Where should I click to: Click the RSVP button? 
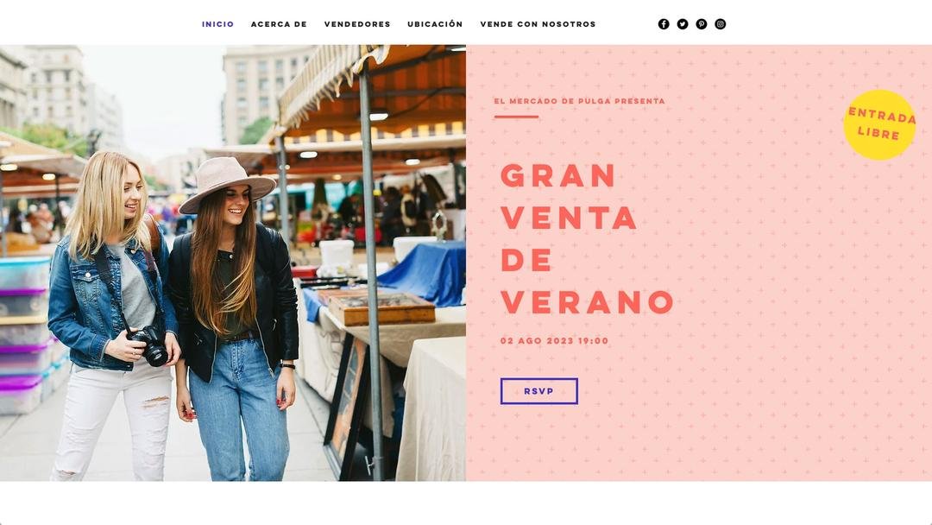[539, 391]
